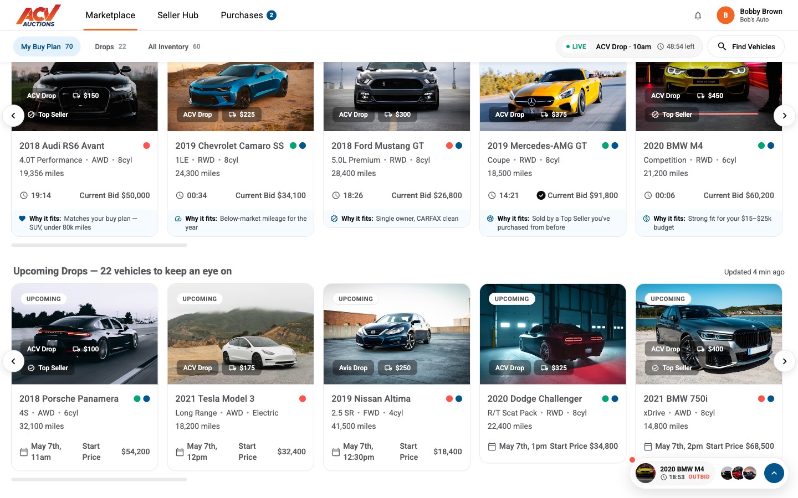Click the Find Vehicles search icon
The width and height of the screenshot is (798, 498).
(x=722, y=46)
